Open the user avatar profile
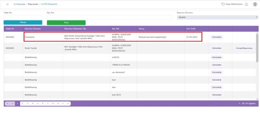This screenshot has width=260, height=114. pyautogui.click(x=255, y=4)
